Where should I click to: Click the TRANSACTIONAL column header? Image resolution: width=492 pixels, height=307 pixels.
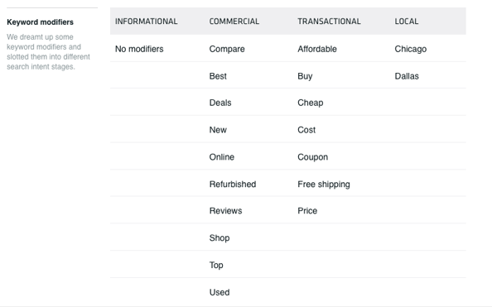click(x=329, y=22)
